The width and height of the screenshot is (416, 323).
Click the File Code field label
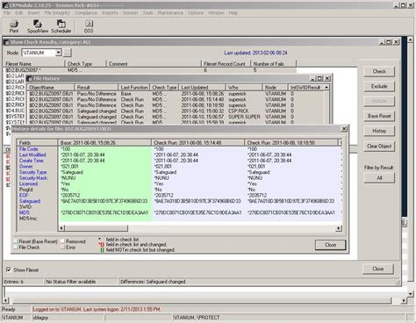[29, 149]
